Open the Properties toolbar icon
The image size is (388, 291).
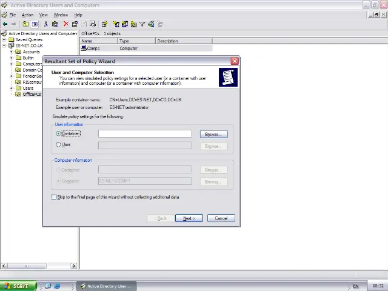pos(75,24)
